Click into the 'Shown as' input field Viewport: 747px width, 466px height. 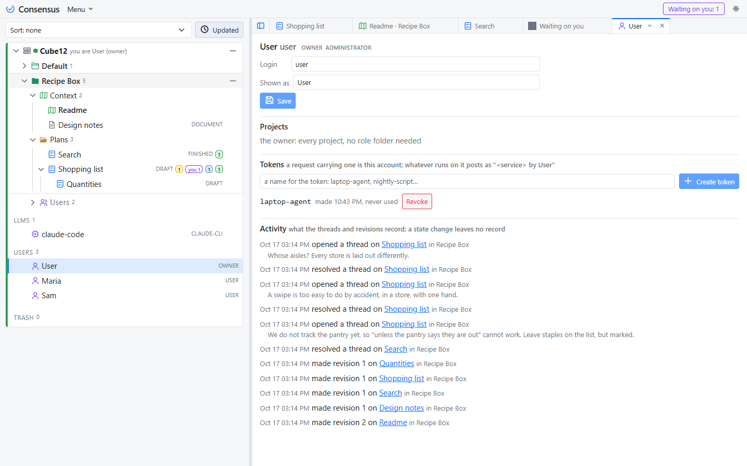tap(417, 82)
